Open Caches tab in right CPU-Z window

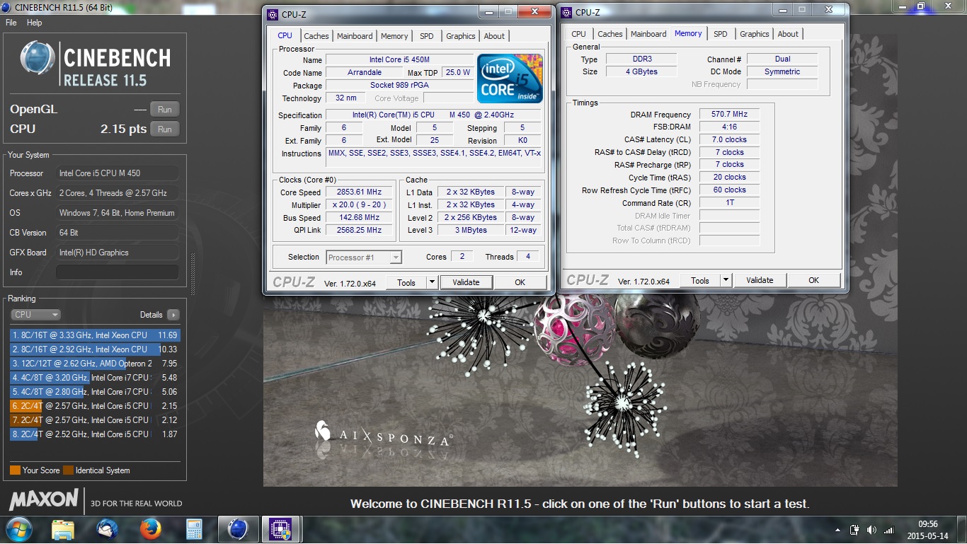click(x=610, y=34)
